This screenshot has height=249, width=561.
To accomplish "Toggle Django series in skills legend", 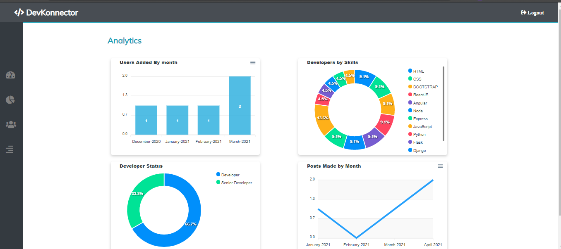I will [x=417, y=150].
